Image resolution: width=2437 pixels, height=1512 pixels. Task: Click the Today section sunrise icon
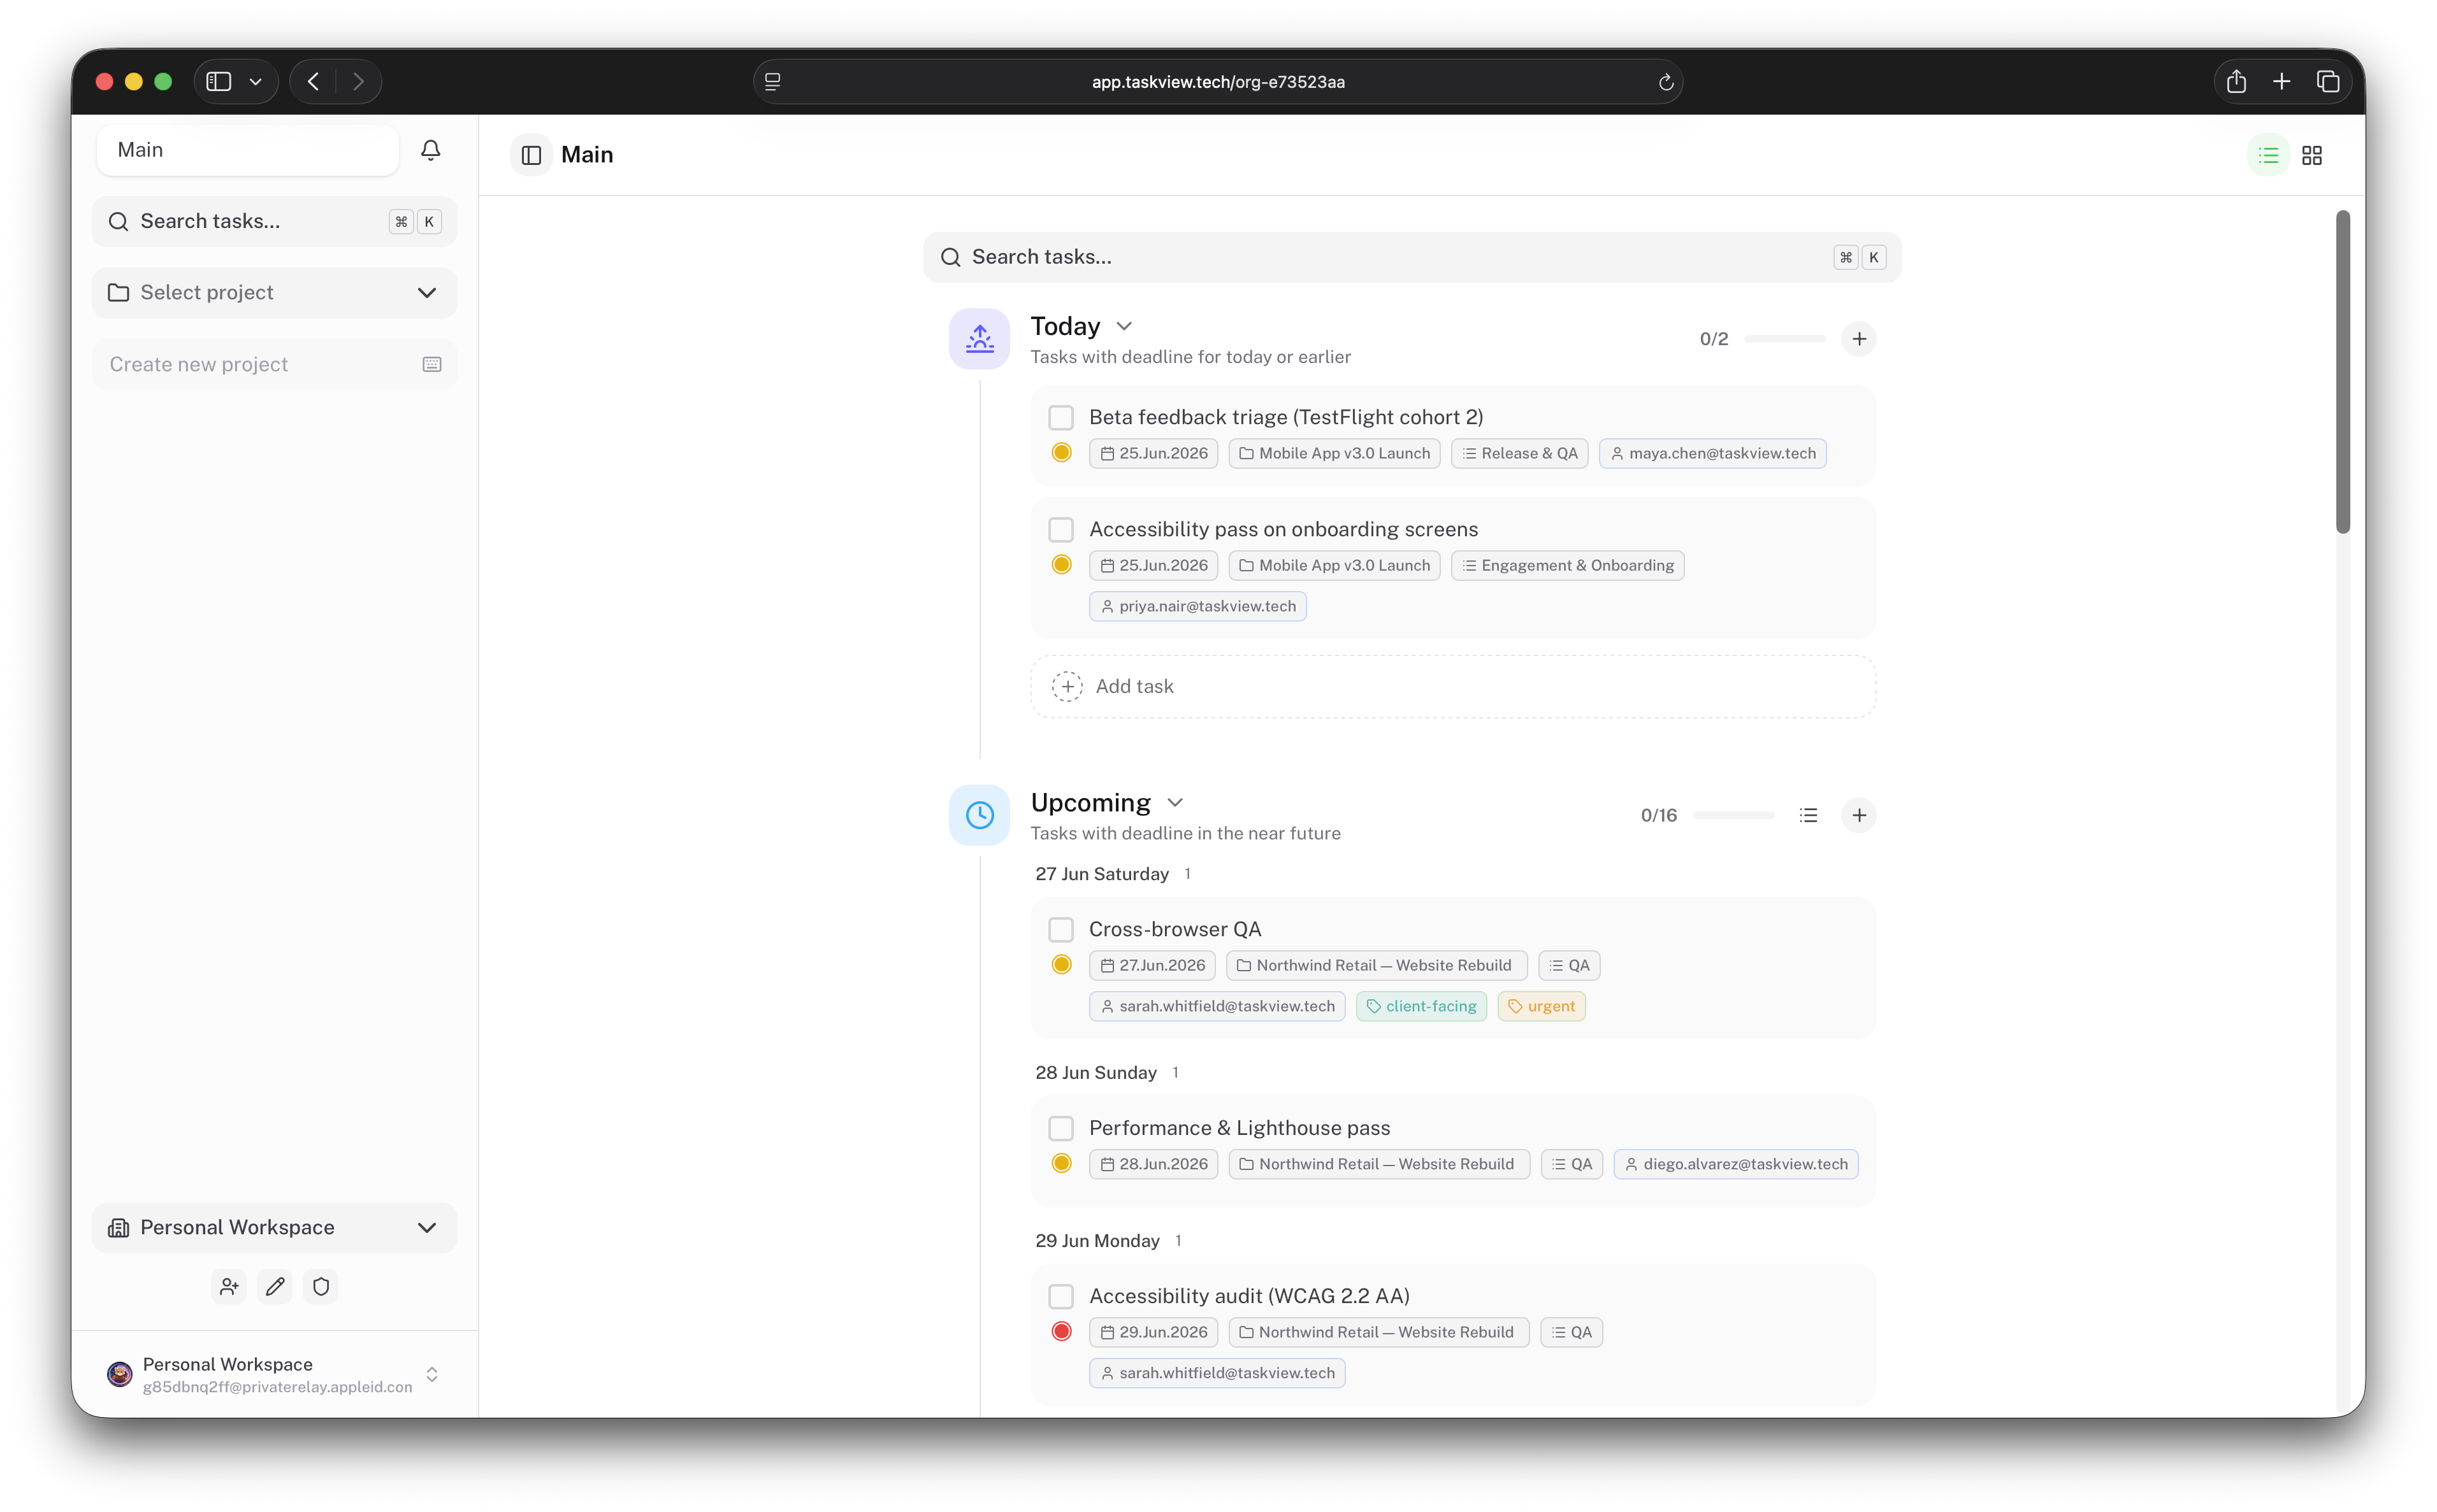click(980, 339)
